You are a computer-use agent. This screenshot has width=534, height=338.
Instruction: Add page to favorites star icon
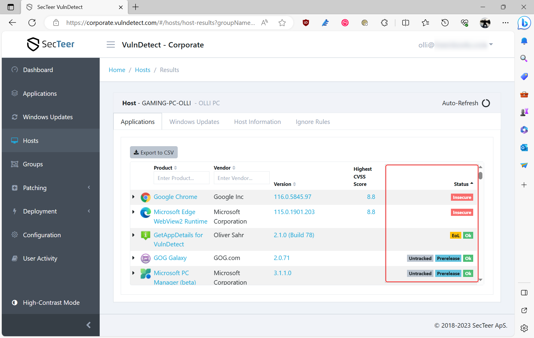(x=282, y=23)
